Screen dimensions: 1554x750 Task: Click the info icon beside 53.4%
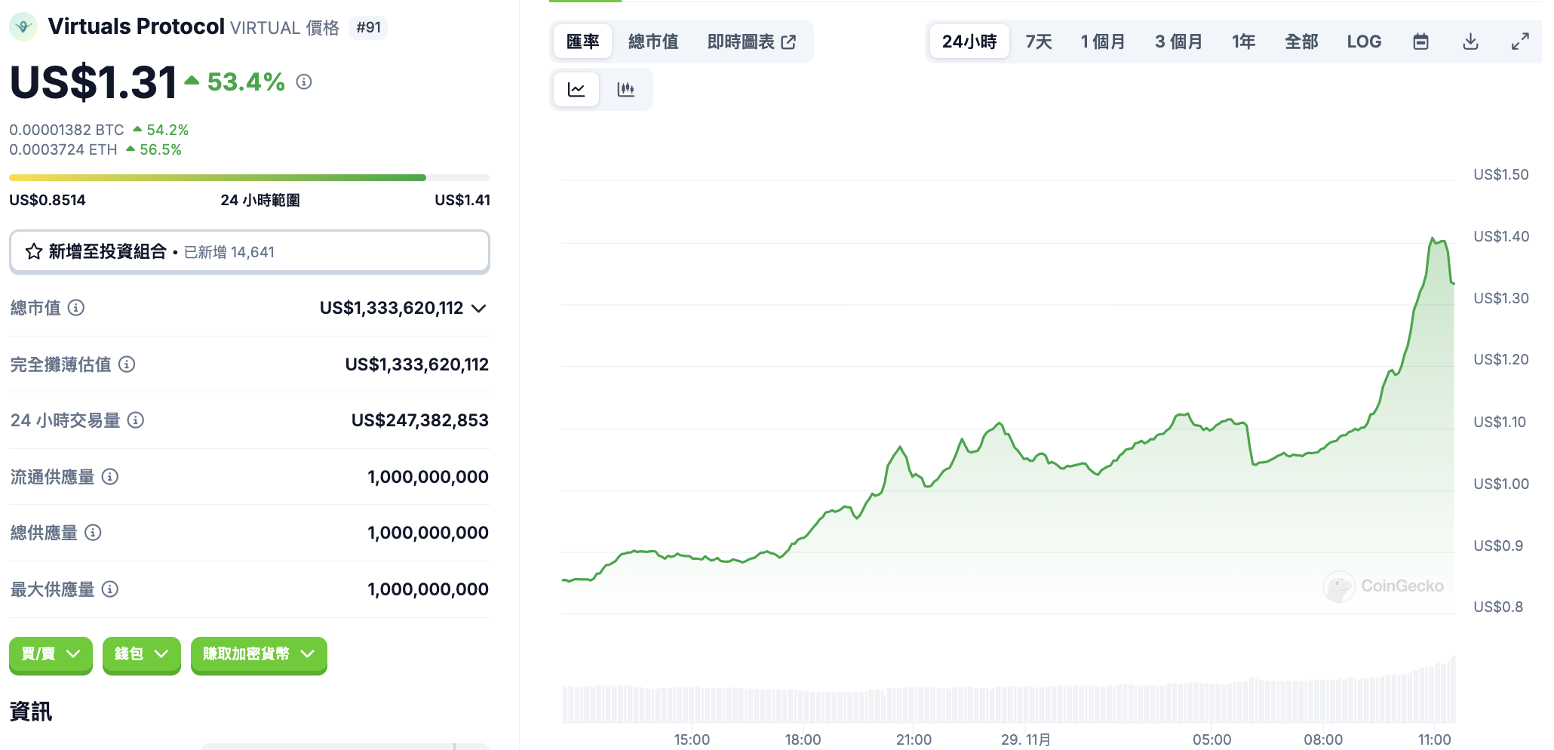pos(304,81)
